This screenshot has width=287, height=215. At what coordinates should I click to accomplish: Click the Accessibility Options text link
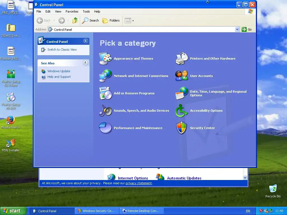pyautogui.click(x=206, y=111)
